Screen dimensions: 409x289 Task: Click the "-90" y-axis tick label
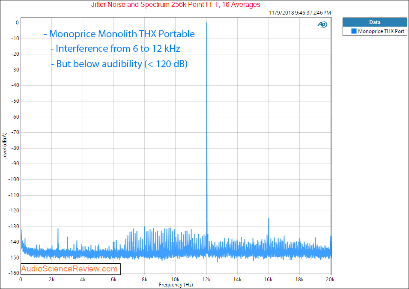click(15, 164)
